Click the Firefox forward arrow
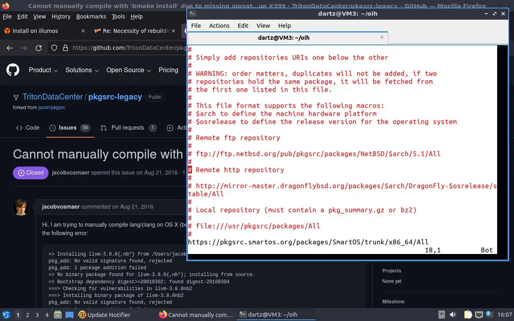Image resolution: width=514 pixels, height=321 pixels. click(x=24, y=48)
